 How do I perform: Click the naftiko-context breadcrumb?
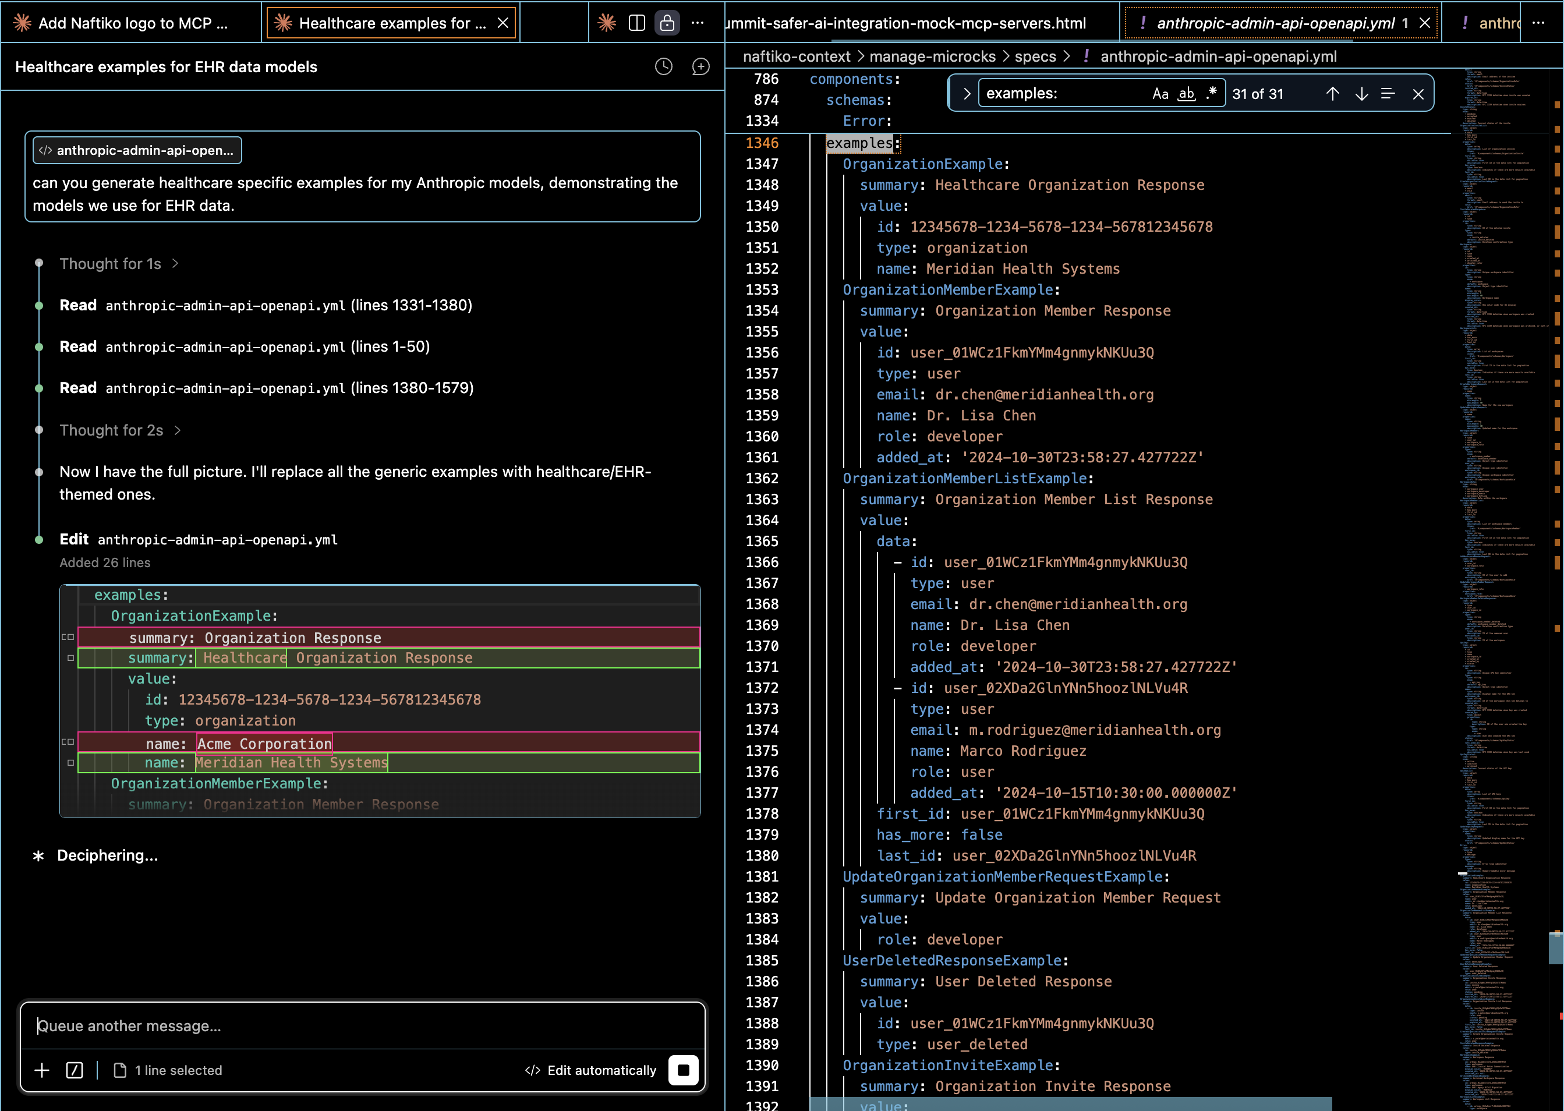797,57
